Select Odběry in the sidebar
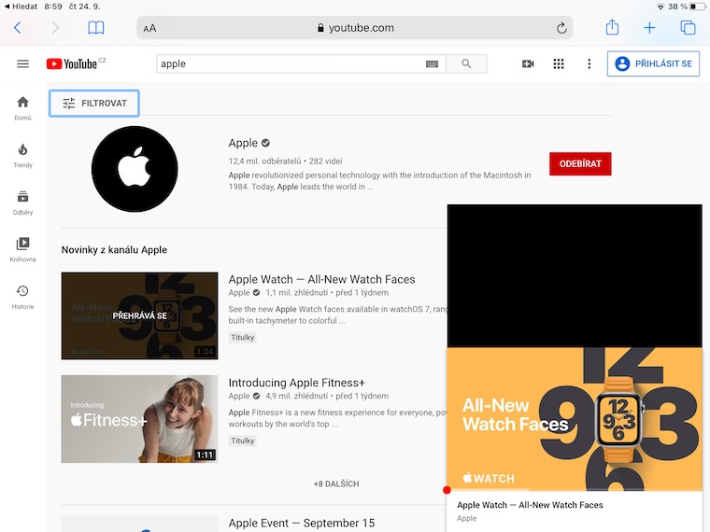710x532 pixels. (22, 203)
